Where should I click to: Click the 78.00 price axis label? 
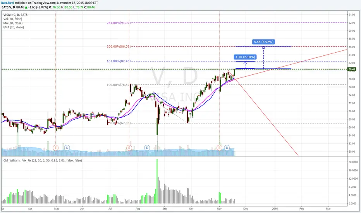[352, 79]
